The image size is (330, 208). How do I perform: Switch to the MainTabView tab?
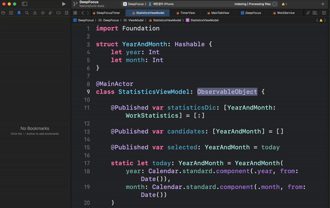tap(218, 13)
